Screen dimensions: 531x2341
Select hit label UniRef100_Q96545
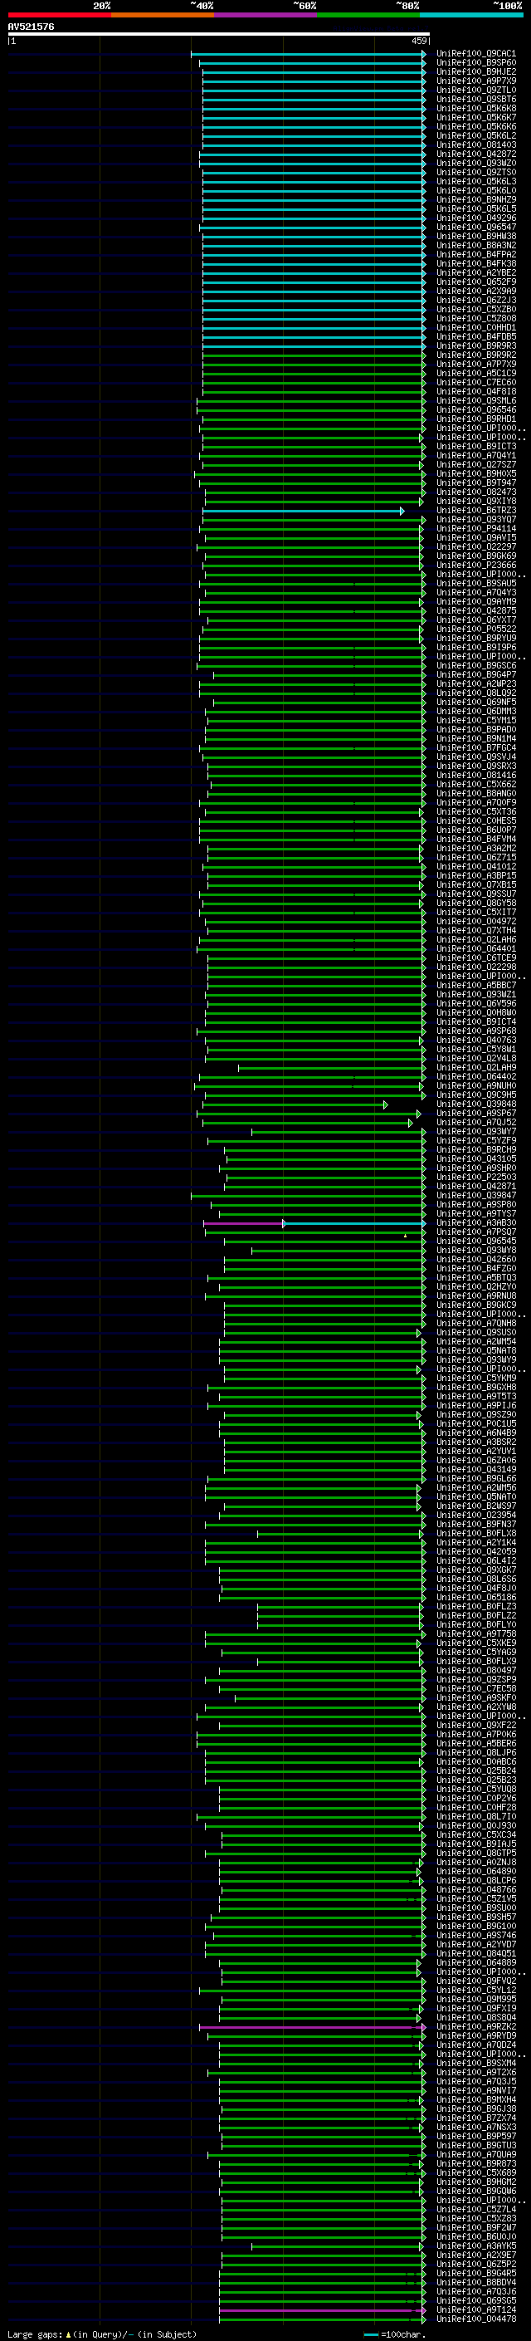click(x=475, y=1242)
